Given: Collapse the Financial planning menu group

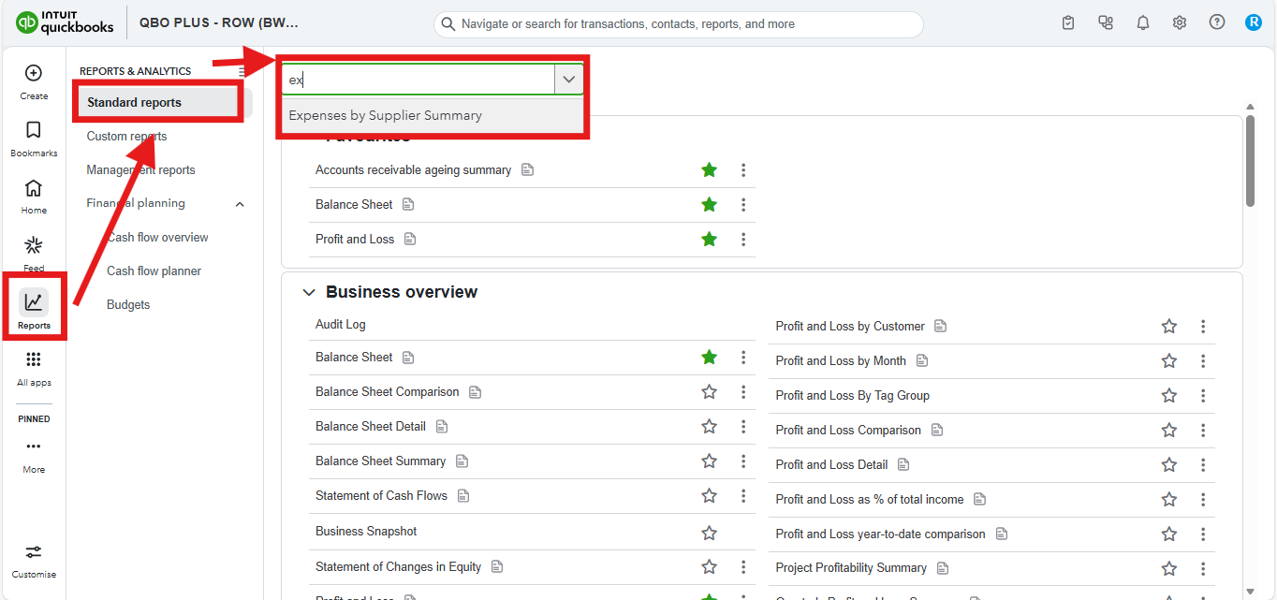Looking at the screenshot, I should click(x=240, y=204).
